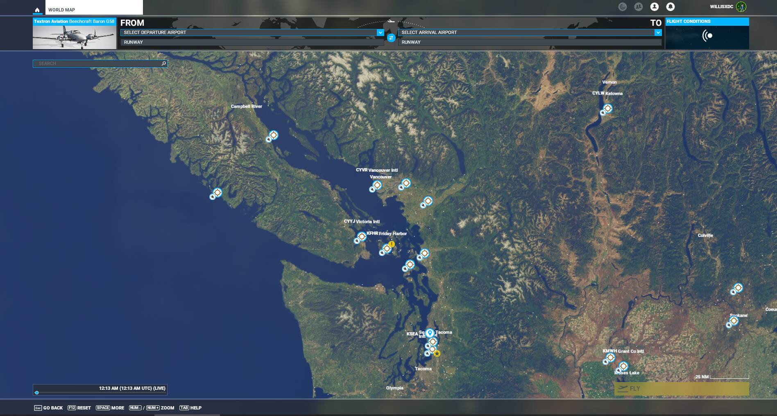The width and height of the screenshot is (777, 416).
Task: Click the time of day slider handle
Action: click(x=37, y=393)
